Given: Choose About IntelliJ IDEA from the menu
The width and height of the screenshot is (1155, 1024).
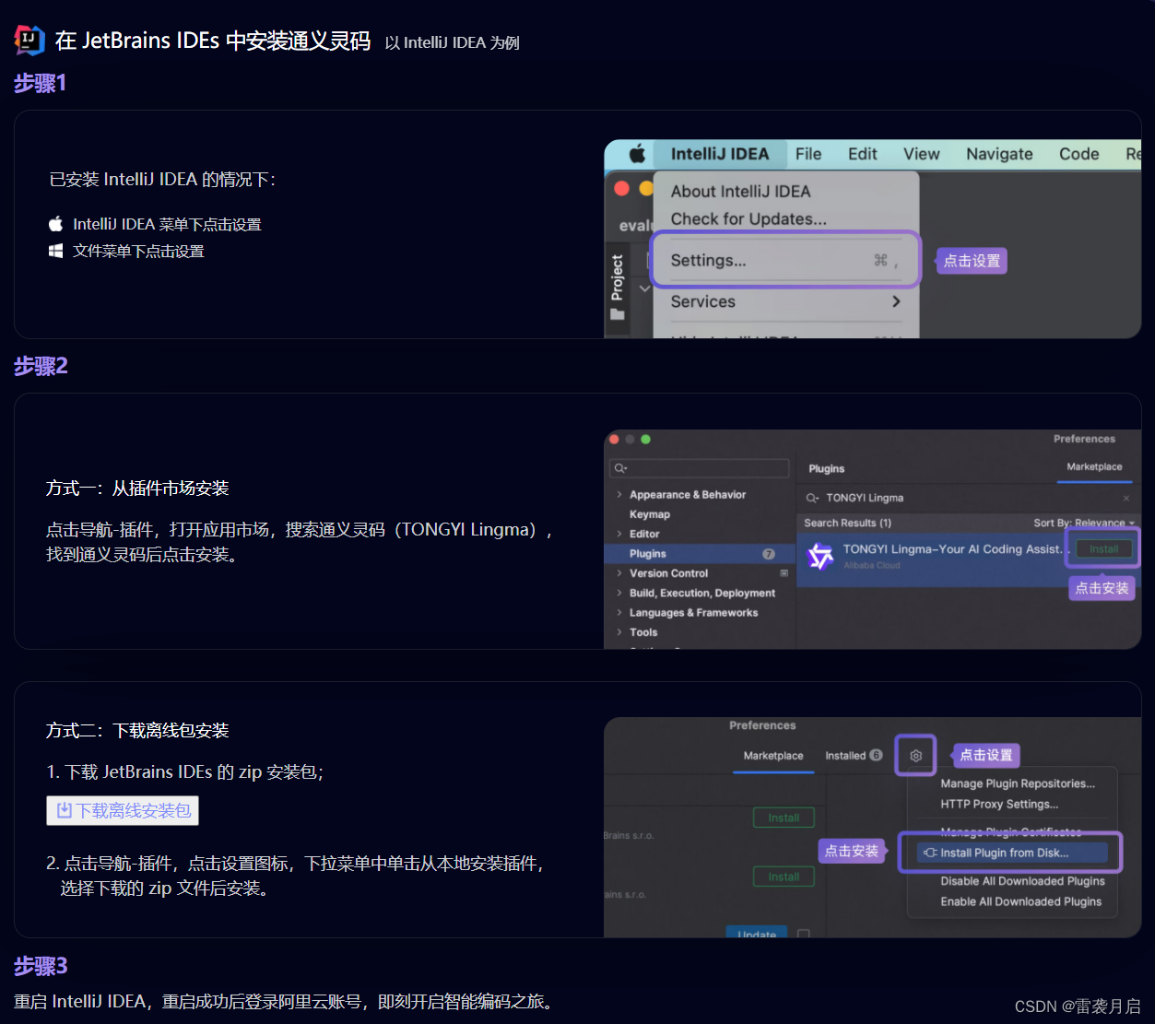Looking at the screenshot, I should click(741, 192).
